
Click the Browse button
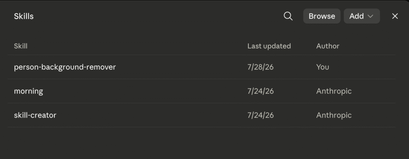(322, 16)
